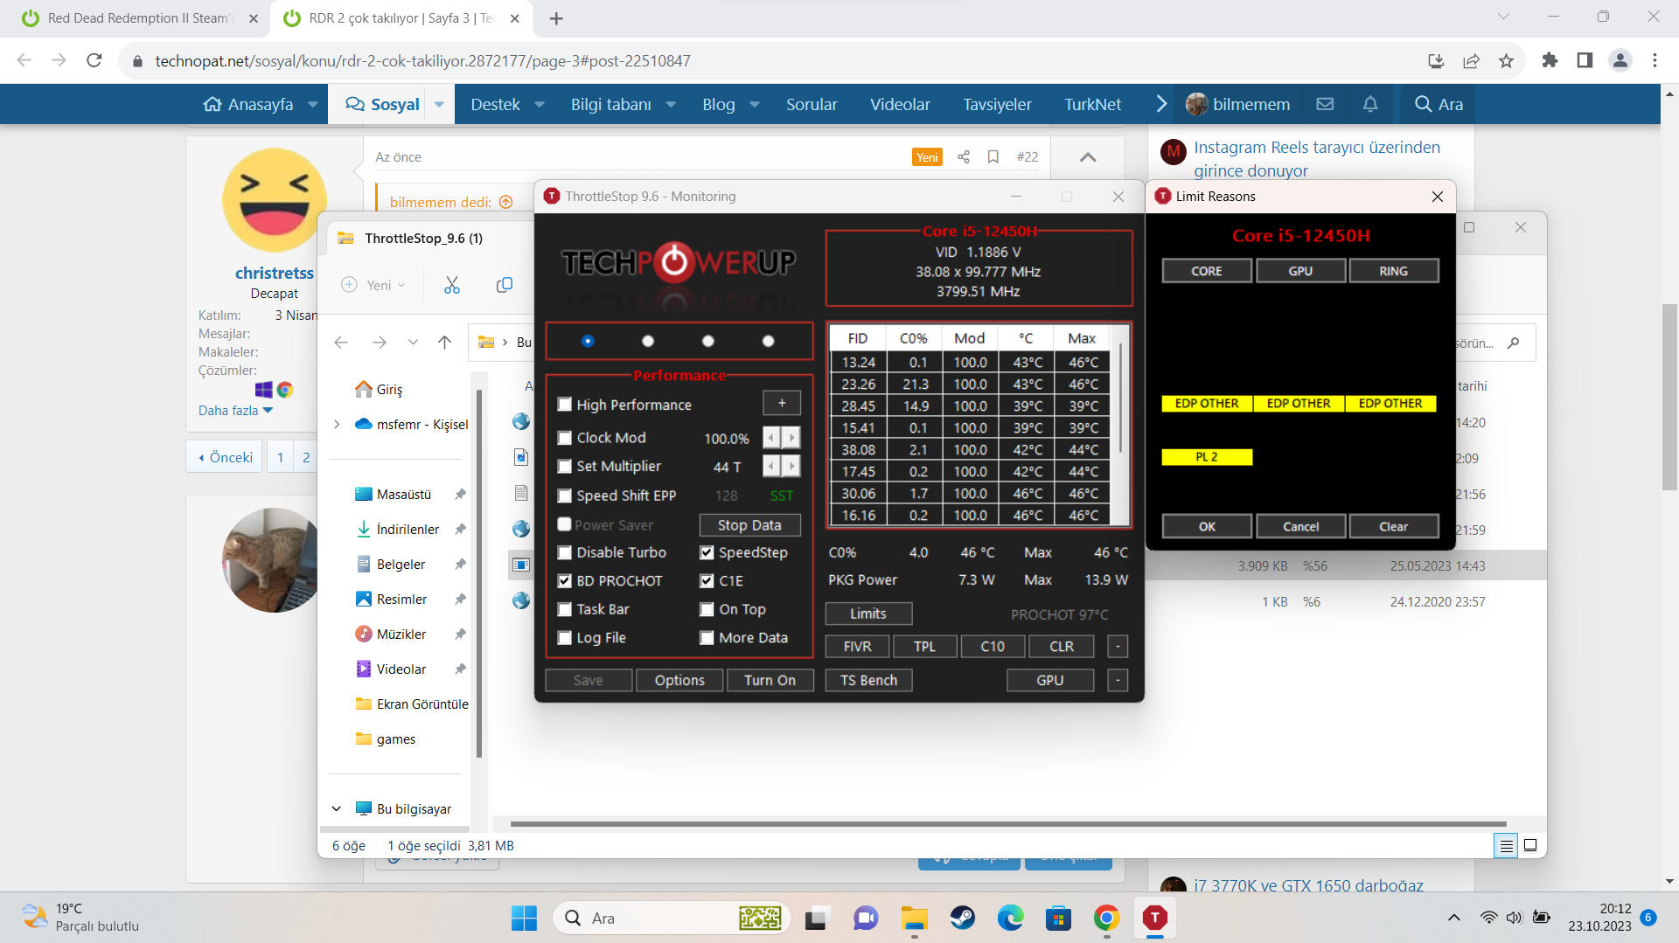Open forum notifications bell
This screenshot has height=943, width=1679.
point(1370,104)
